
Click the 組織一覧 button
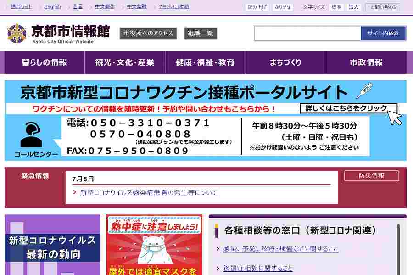click(x=201, y=33)
